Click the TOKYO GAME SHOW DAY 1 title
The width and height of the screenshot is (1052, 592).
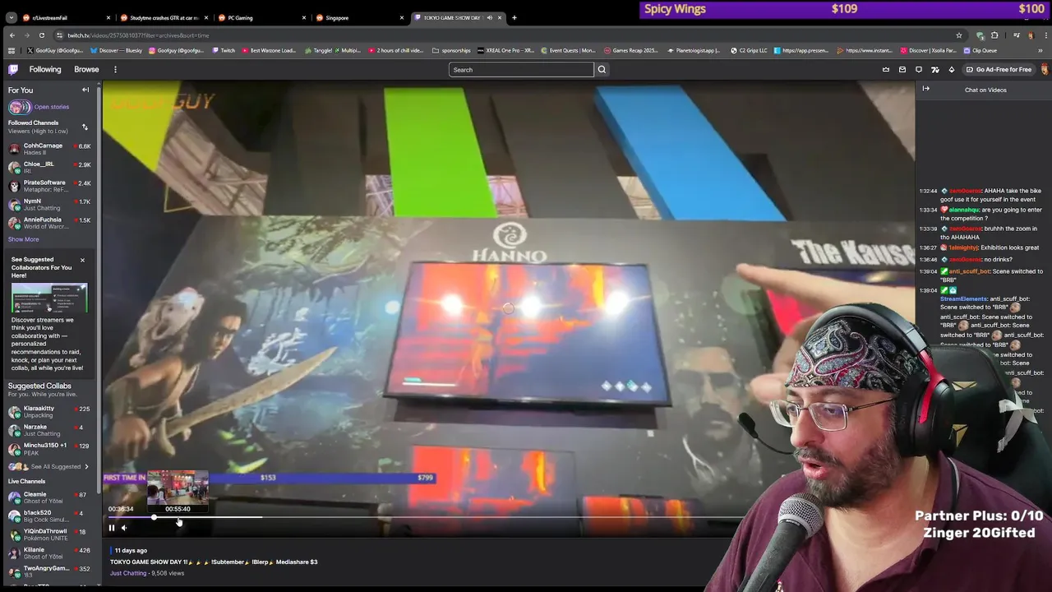coord(214,562)
